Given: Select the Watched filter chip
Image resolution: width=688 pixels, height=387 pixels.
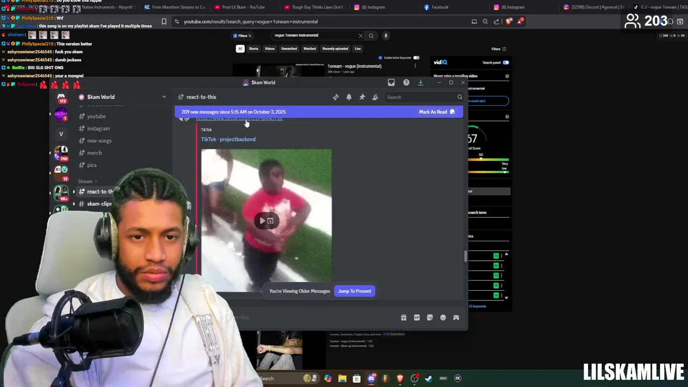Looking at the screenshot, I should coord(310,48).
